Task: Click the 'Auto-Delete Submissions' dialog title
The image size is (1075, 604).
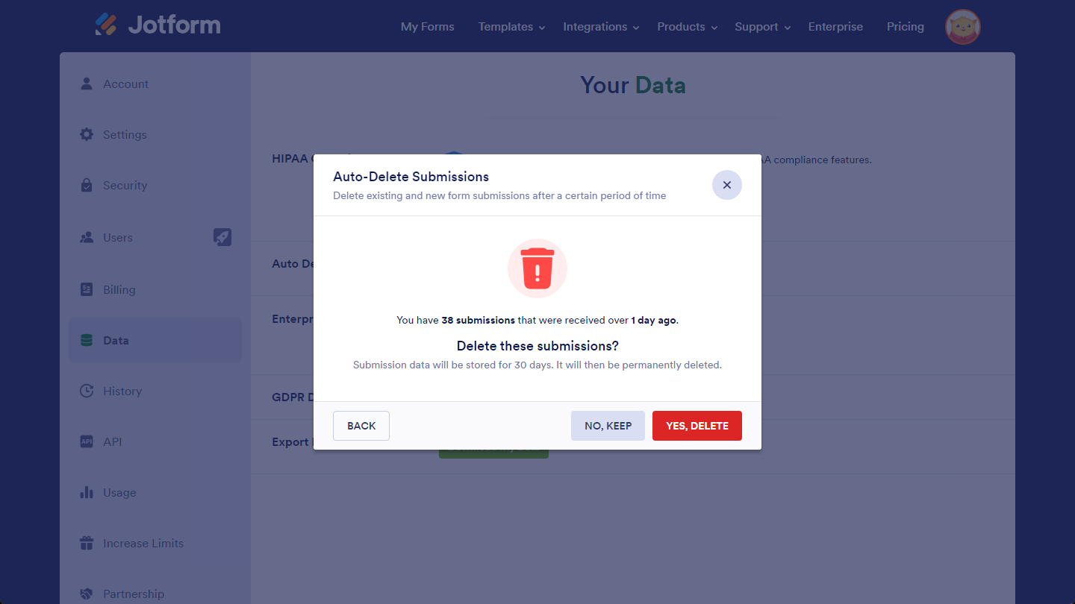Action: pyautogui.click(x=411, y=177)
